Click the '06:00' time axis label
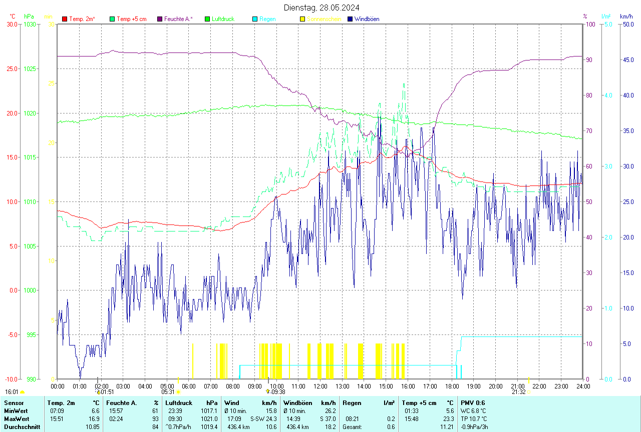 189,386
